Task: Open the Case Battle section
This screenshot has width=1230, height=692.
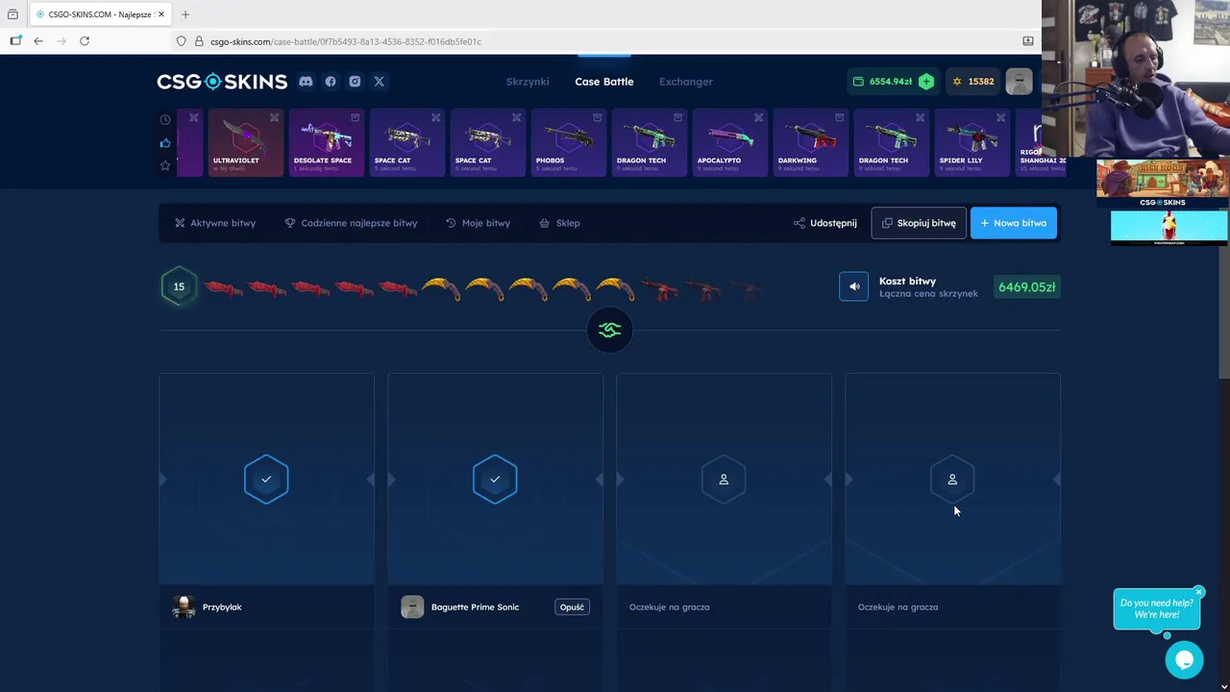Action: click(604, 82)
